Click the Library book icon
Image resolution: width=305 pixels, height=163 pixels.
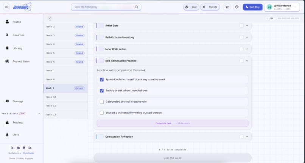(x=7, y=48)
